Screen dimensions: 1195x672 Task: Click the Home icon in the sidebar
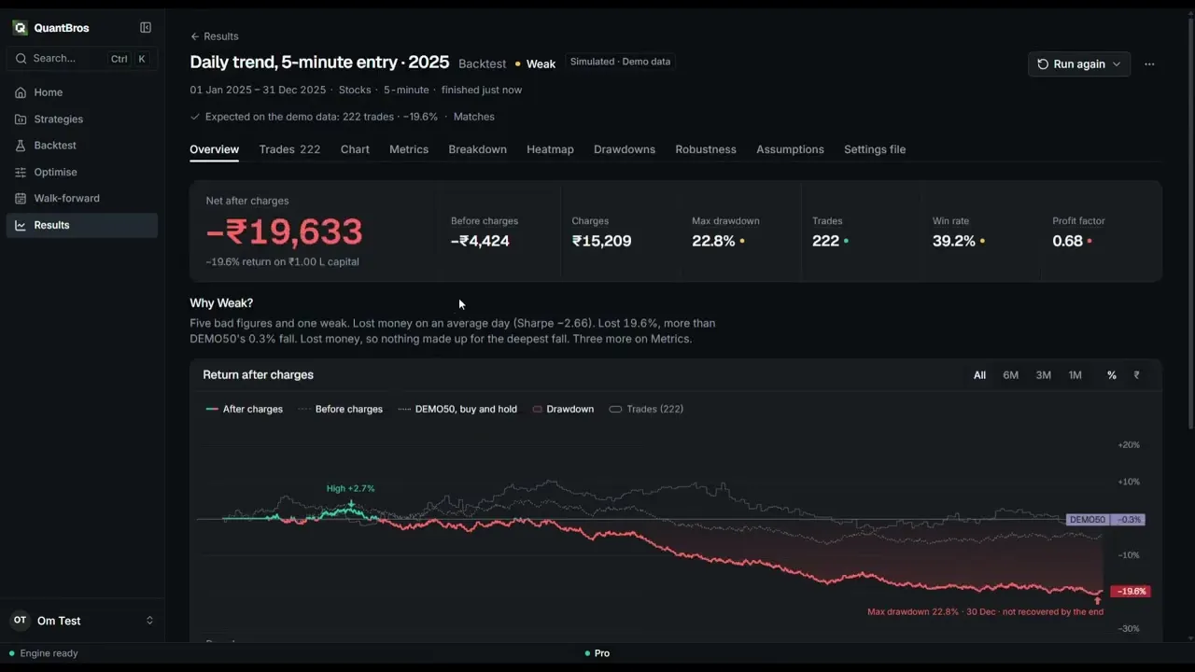click(x=21, y=92)
